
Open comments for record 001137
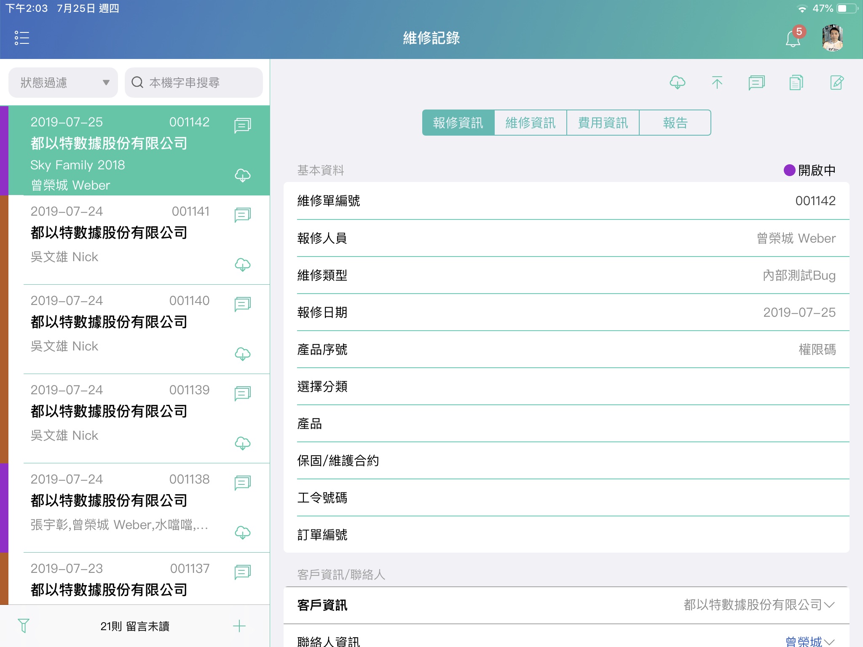click(x=243, y=572)
